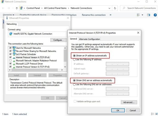Uncheck Client for Microsoft Networks
Image resolution: width=158 pixels, height=116 pixels.
(x=10, y=48)
